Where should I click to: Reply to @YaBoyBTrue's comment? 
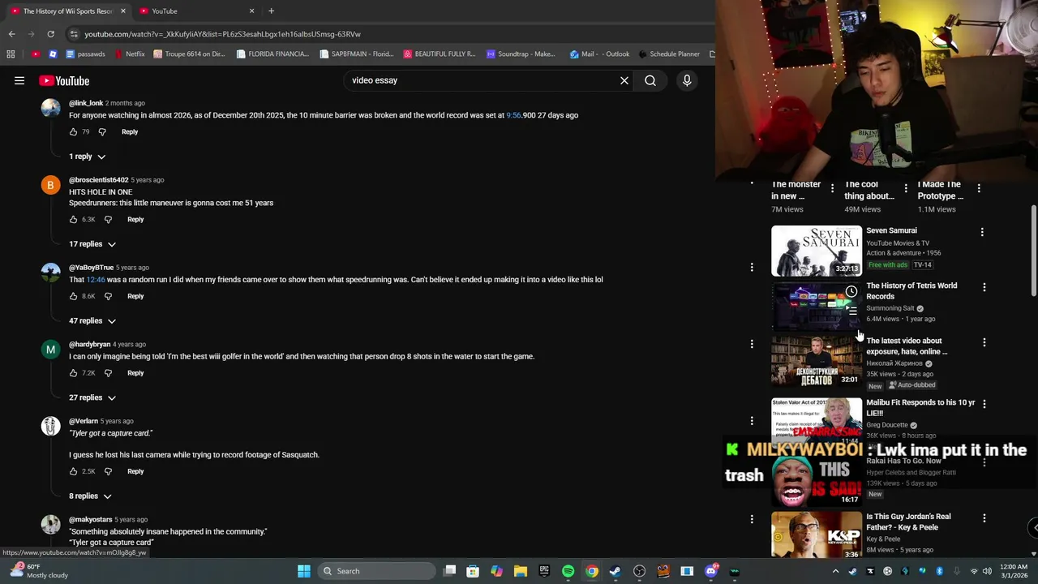coord(135,296)
